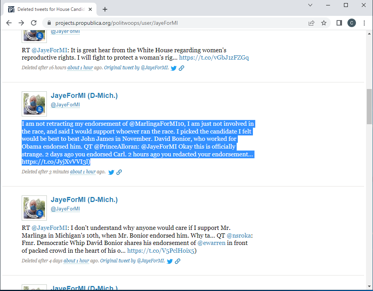The height and width of the screenshot is (291, 373).
Task: Open the @nsroka mention link
Action: (239, 236)
